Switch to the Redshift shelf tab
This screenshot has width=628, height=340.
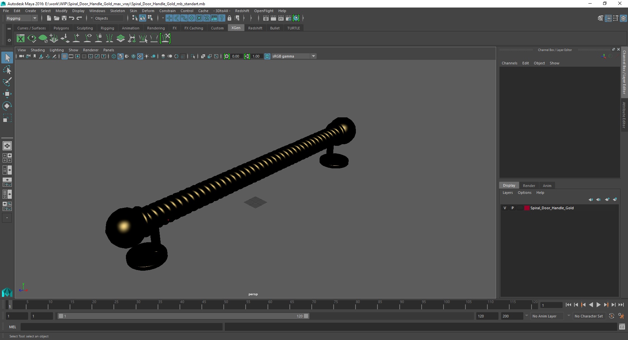pyautogui.click(x=255, y=28)
